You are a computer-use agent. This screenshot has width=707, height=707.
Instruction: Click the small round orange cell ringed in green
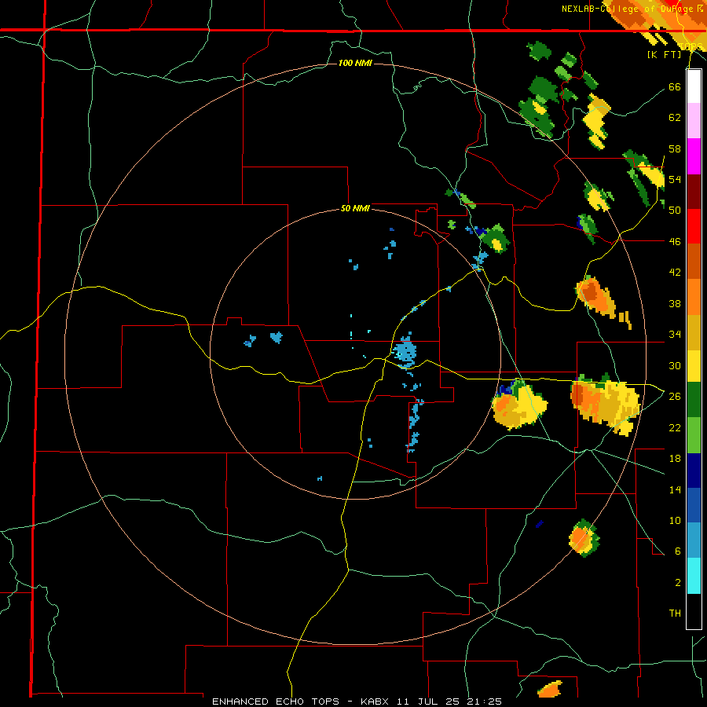pyautogui.click(x=584, y=538)
